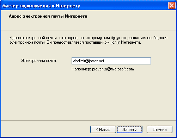
Task: Go back with the Назад button
Action: (x=103, y=130)
